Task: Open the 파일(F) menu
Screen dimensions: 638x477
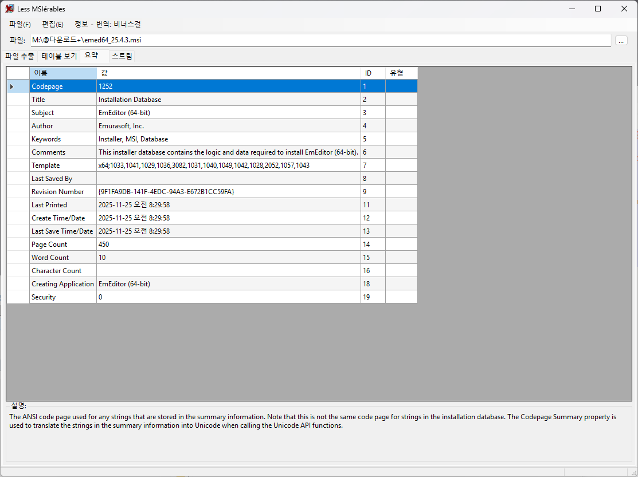Action: (20, 25)
